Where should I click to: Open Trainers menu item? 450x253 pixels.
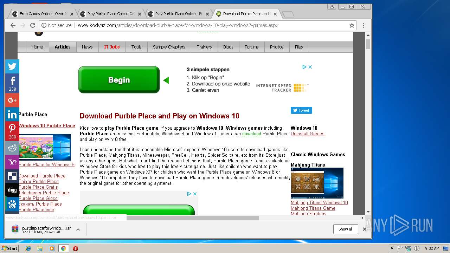pos(204,47)
